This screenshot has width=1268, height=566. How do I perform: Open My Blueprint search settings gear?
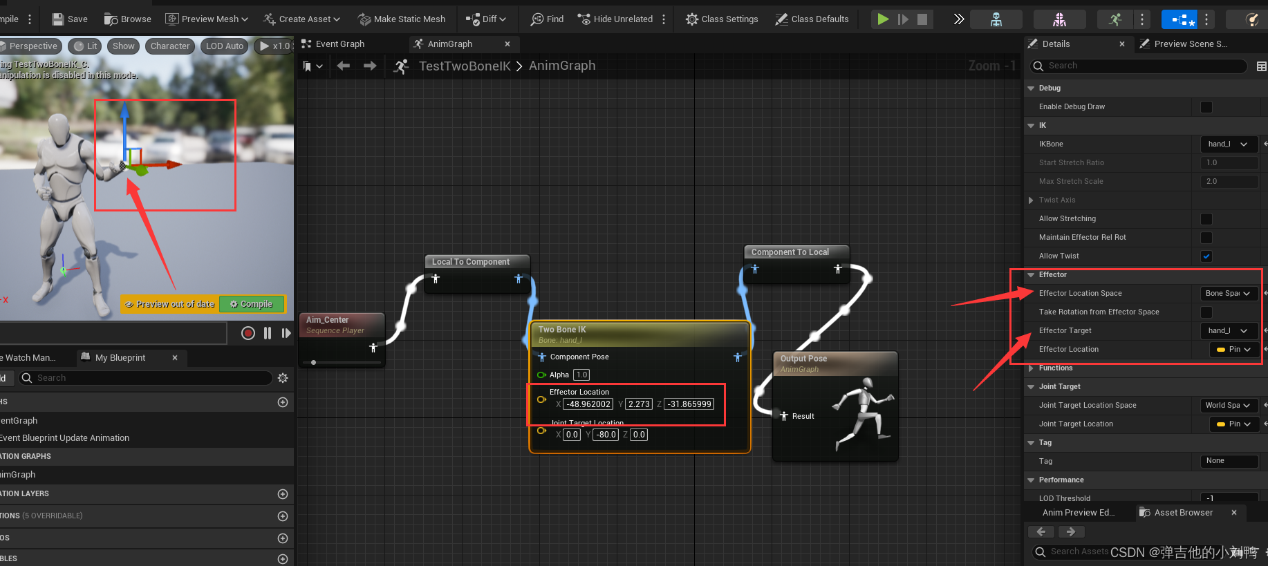point(283,378)
